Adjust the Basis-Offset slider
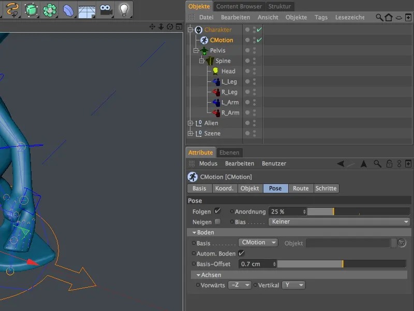 [342, 264]
